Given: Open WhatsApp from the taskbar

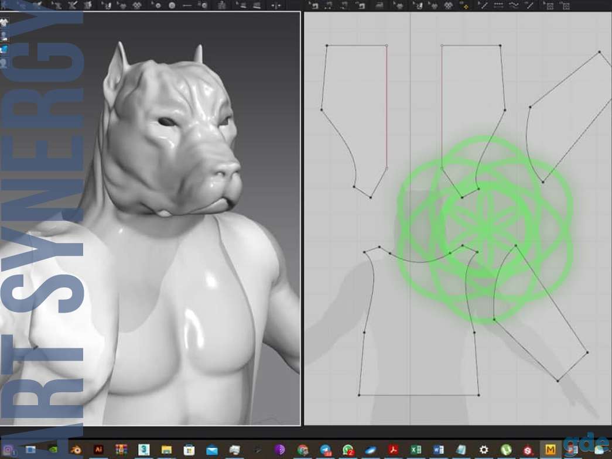Looking at the screenshot, I should click(348, 450).
